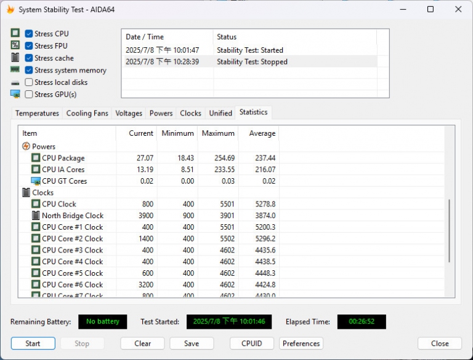473x360 pixels.
Task: Open the CPUID panel button
Action: pos(251,343)
